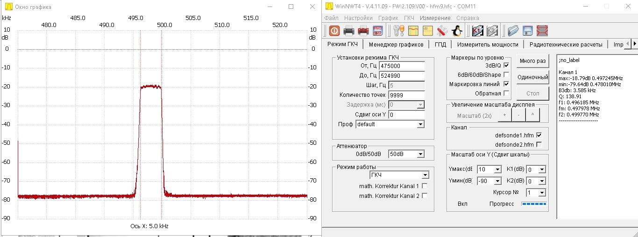Click the open folder toolbar icon
Screen dimensions: 638x237
point(513,31)
